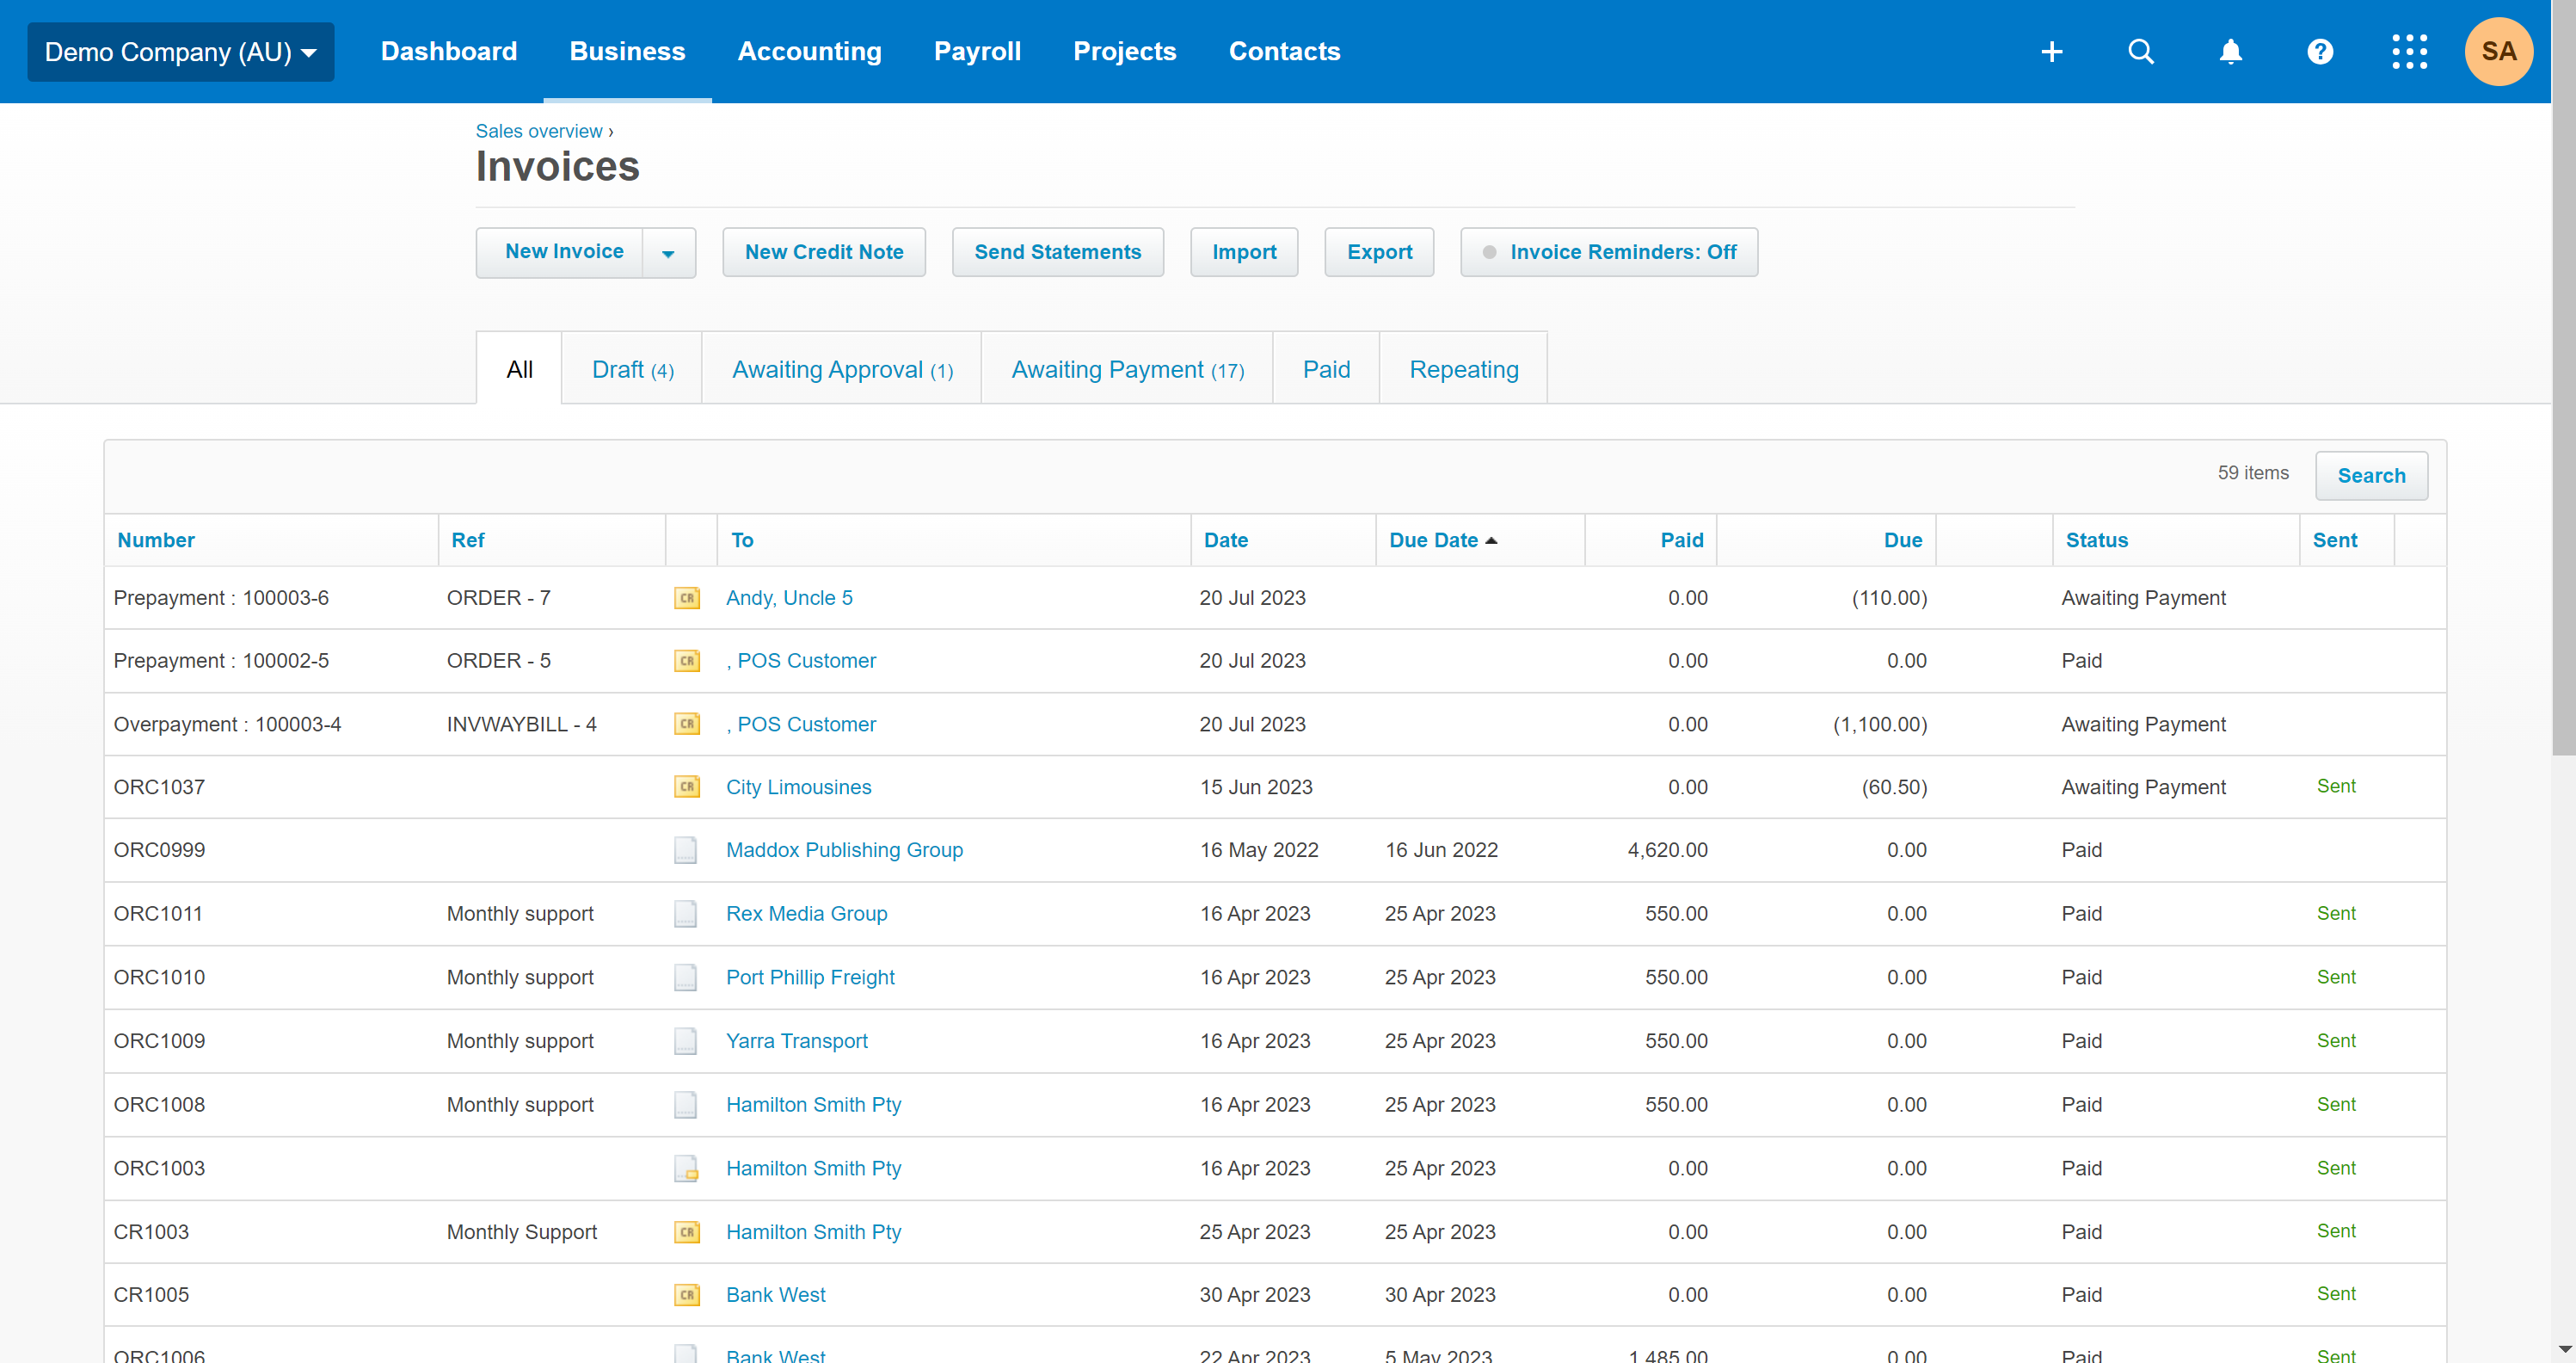Sort by the Due Date column
The width and height of the screenshot is (2576, 1363).
(x=1442, y=540)
